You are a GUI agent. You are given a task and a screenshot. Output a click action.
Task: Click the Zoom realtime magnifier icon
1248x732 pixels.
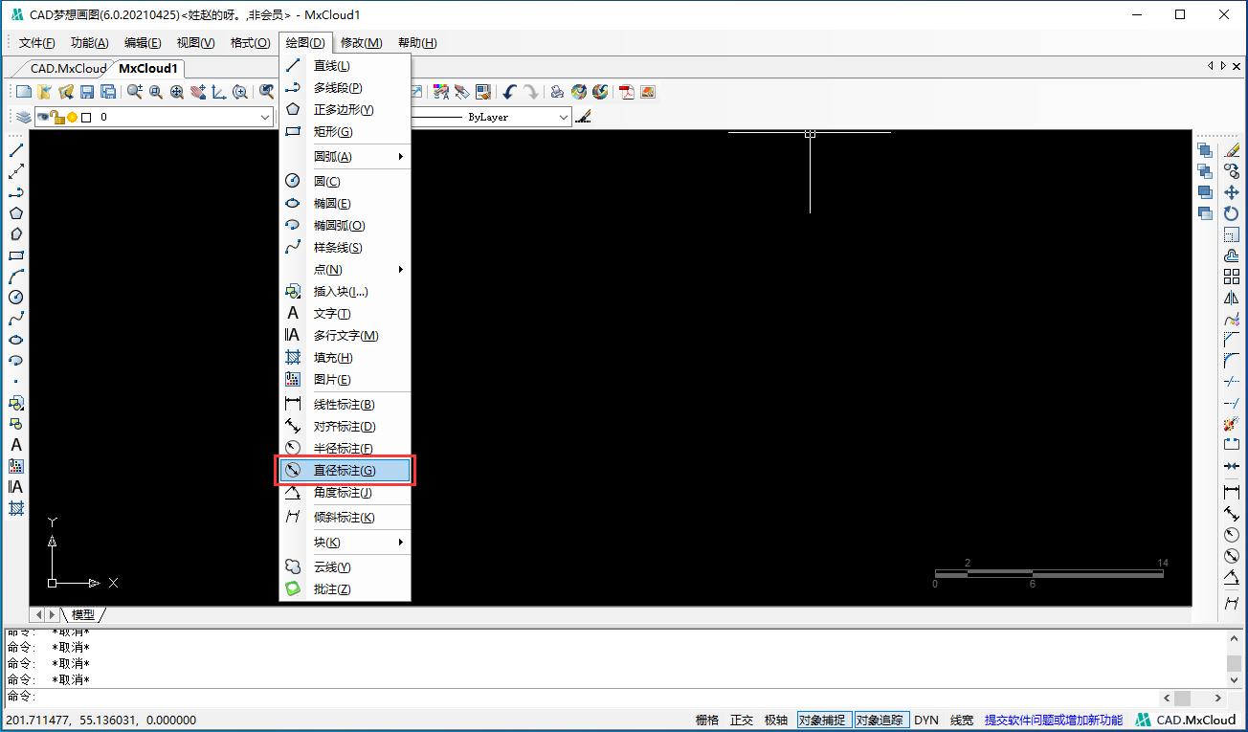pos(135,92)
